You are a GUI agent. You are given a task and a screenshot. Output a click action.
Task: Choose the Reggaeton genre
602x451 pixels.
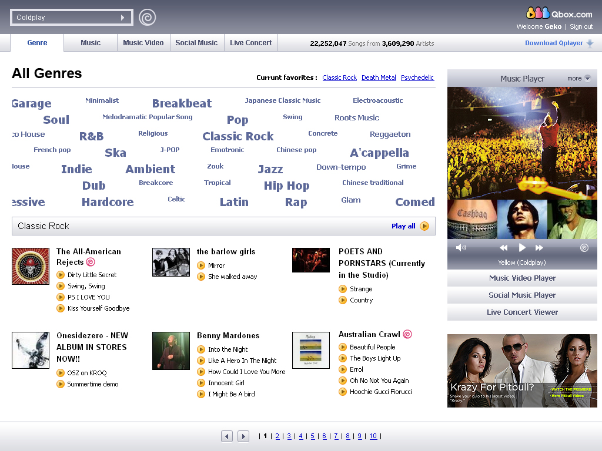click(x=390, y=134)
